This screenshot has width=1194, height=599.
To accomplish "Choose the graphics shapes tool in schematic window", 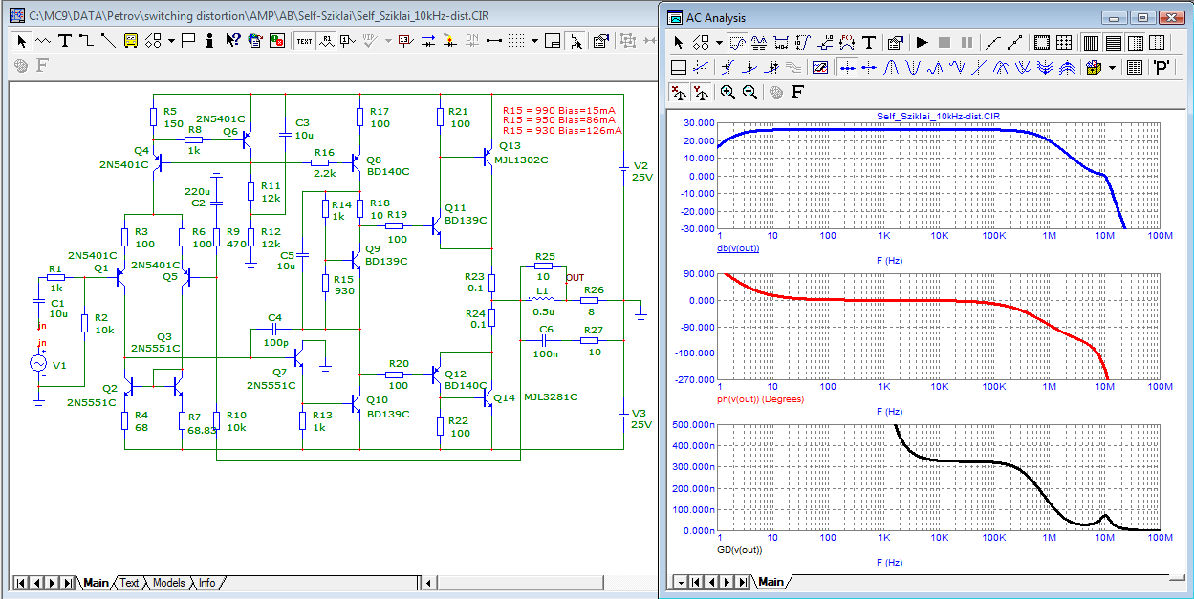I will [x=153, y=41].
